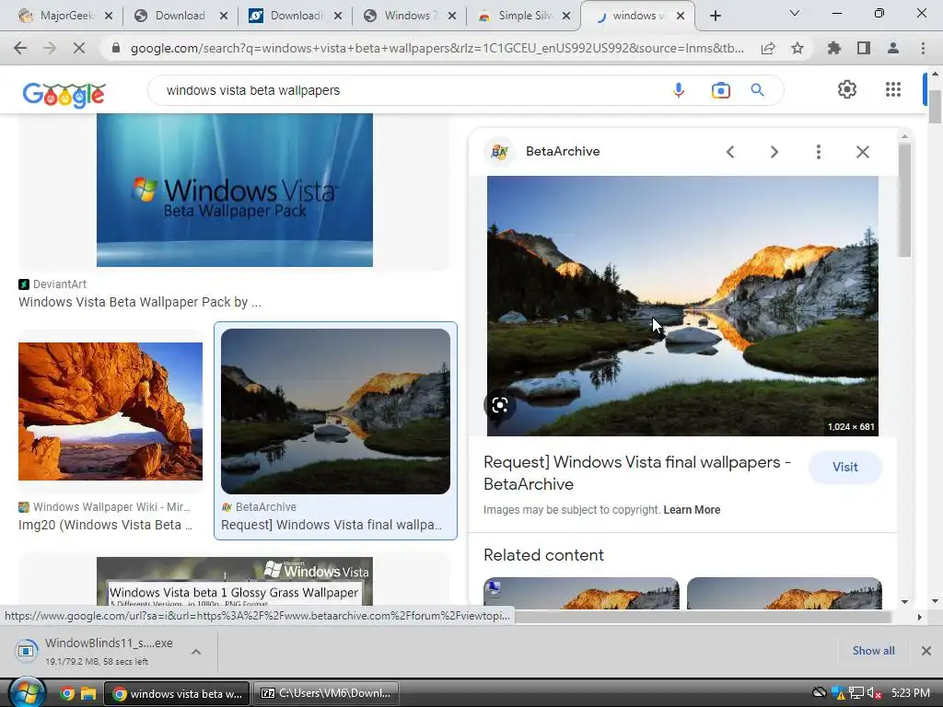Viewport: 943px width, 707px height.
Task: Open Google quick settings gear
Action: (847, 89)
